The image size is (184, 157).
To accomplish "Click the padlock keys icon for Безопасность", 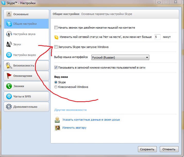I will (x=9, y=65).
